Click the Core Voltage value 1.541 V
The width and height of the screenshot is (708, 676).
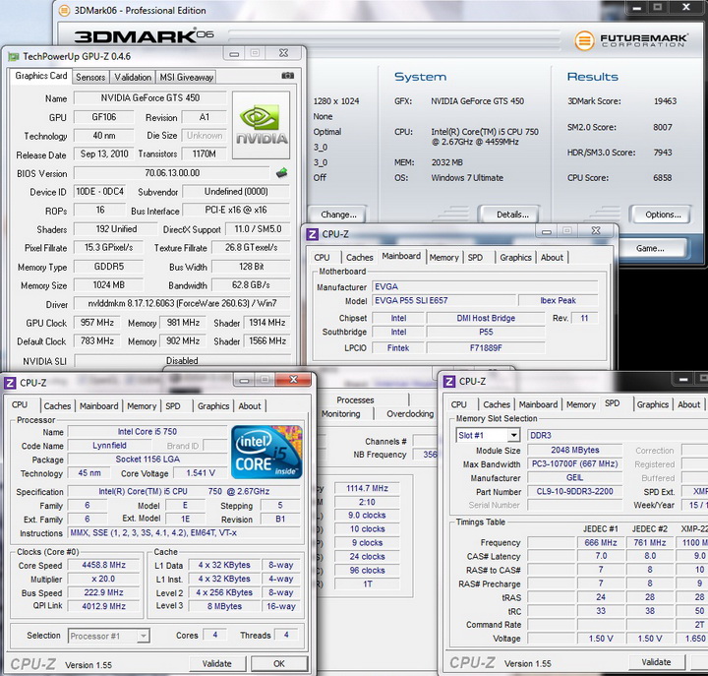coord(201,473)
